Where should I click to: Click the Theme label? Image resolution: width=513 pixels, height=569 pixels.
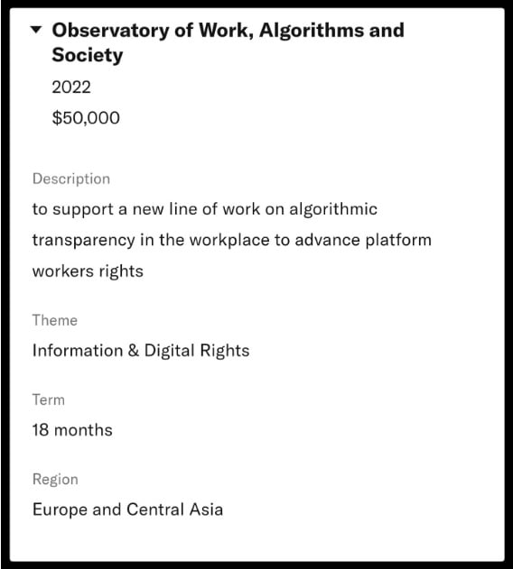tap(55, 320)
